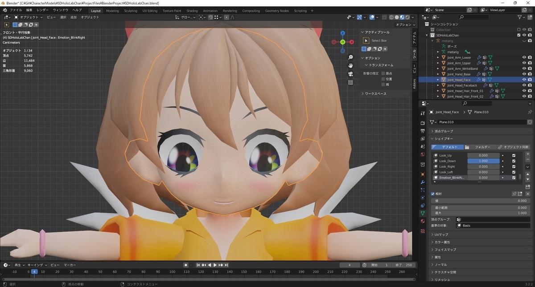535x287 pixels.
Task: Open オプション dropdown in viewport header
Action: coord(405,25)
